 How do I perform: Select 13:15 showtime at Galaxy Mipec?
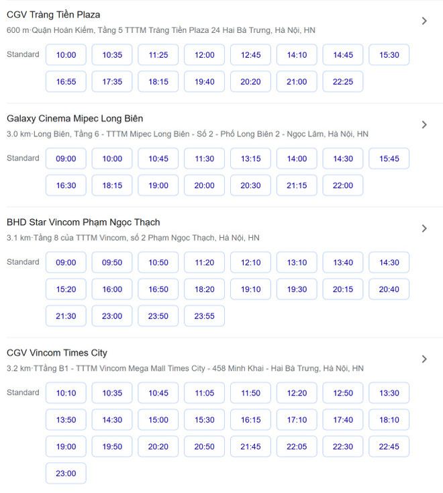point(251,159)
